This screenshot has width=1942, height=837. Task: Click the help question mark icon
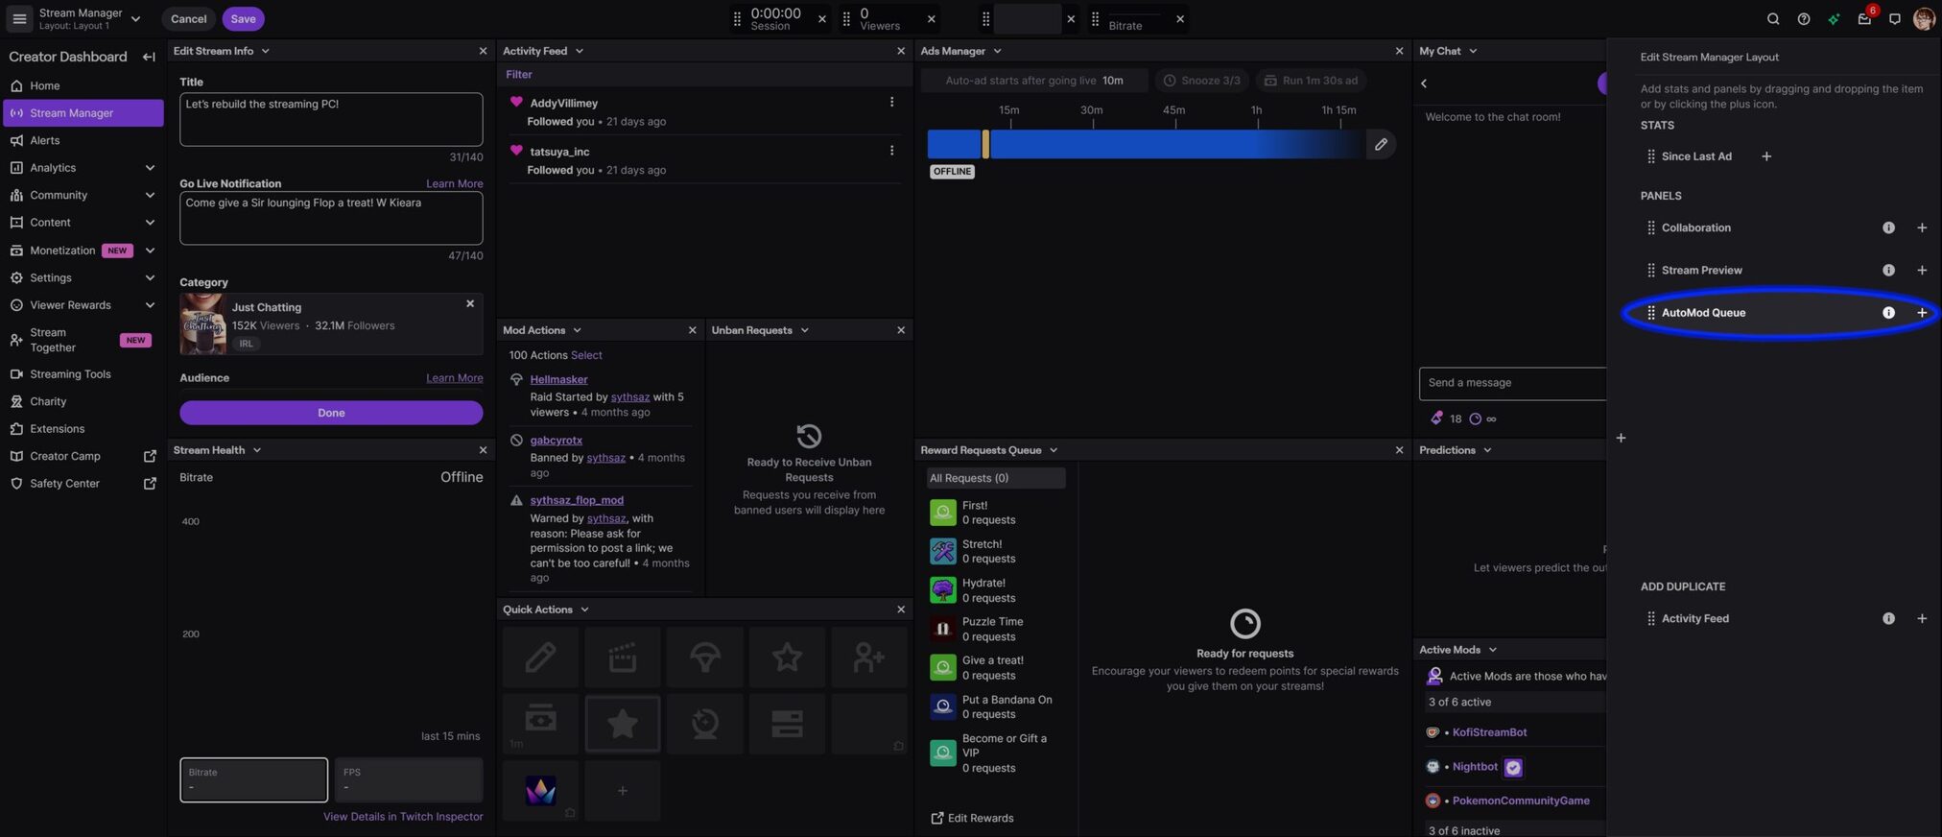[x=1803, y=19]
